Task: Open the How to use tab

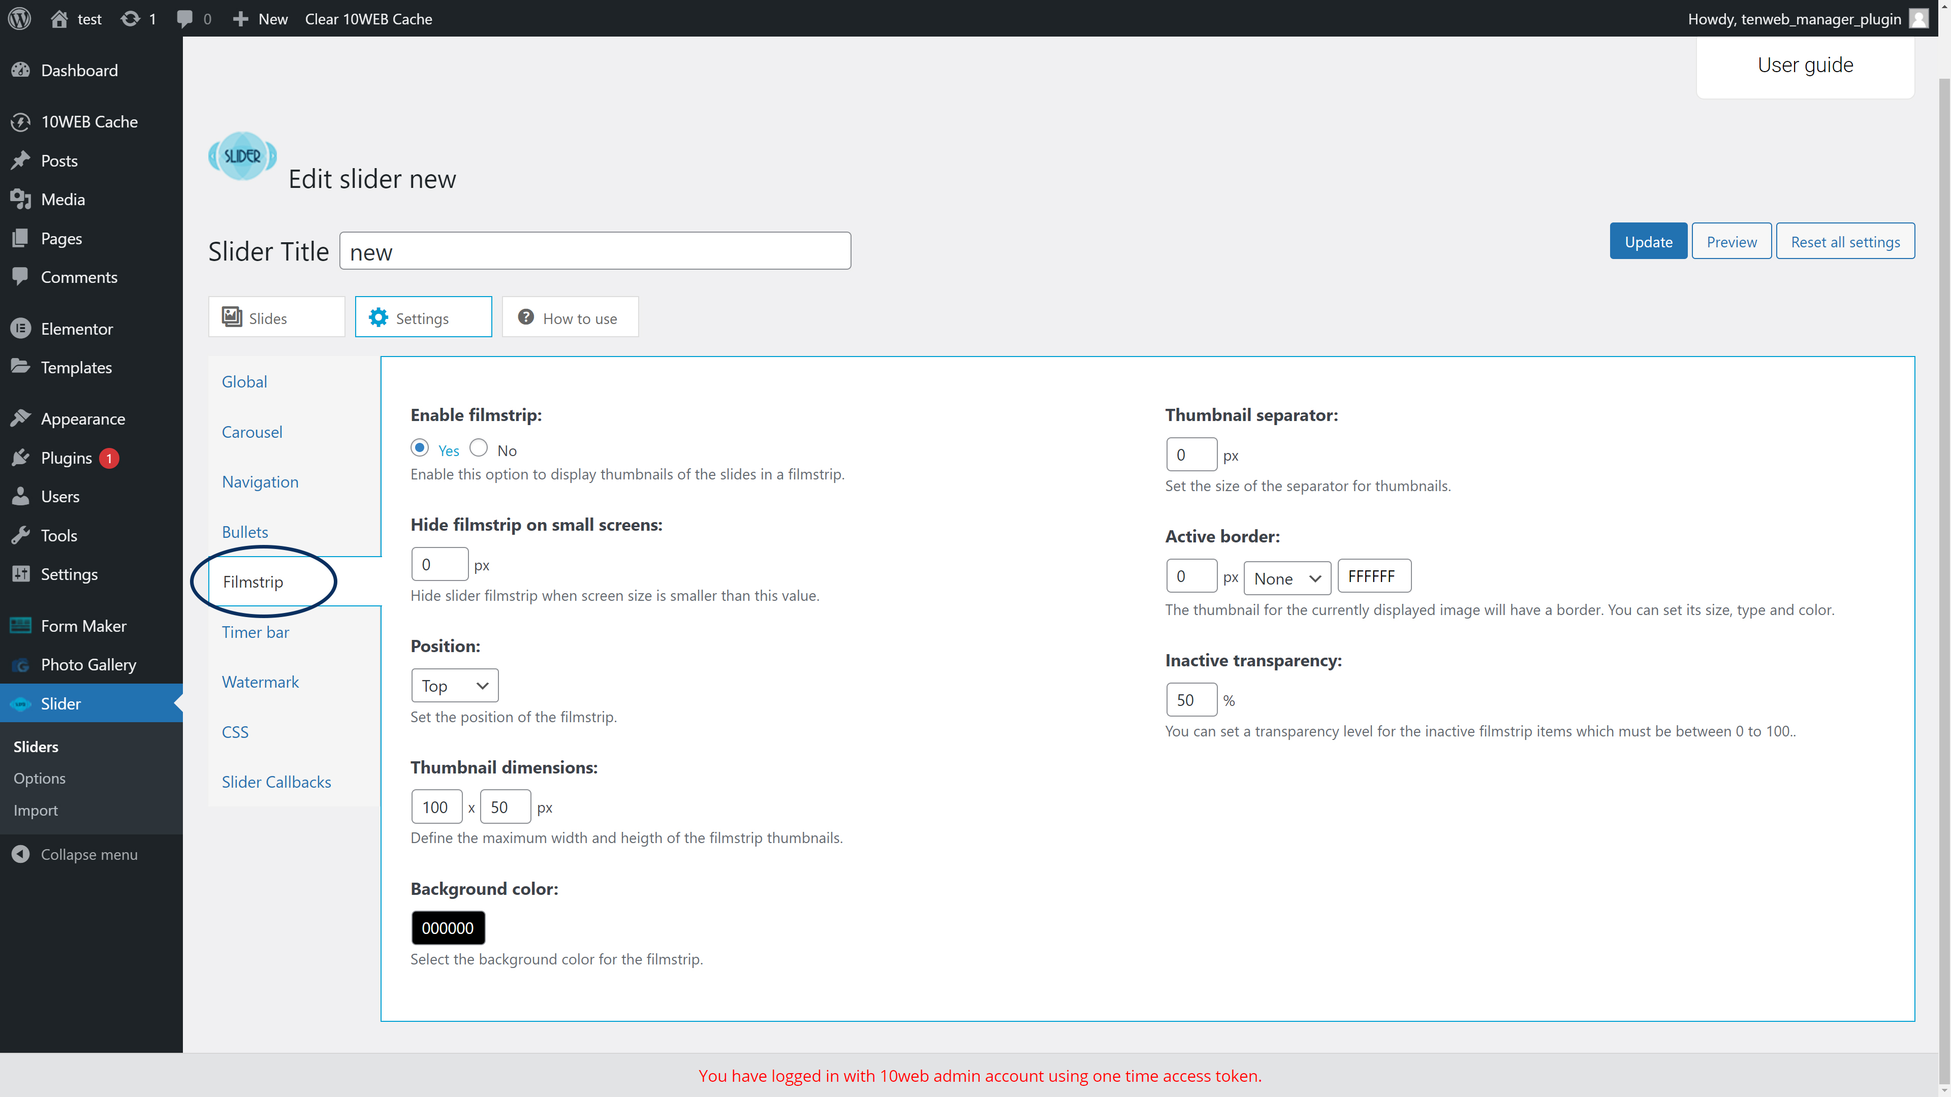Action: click(x=570, y=317)
